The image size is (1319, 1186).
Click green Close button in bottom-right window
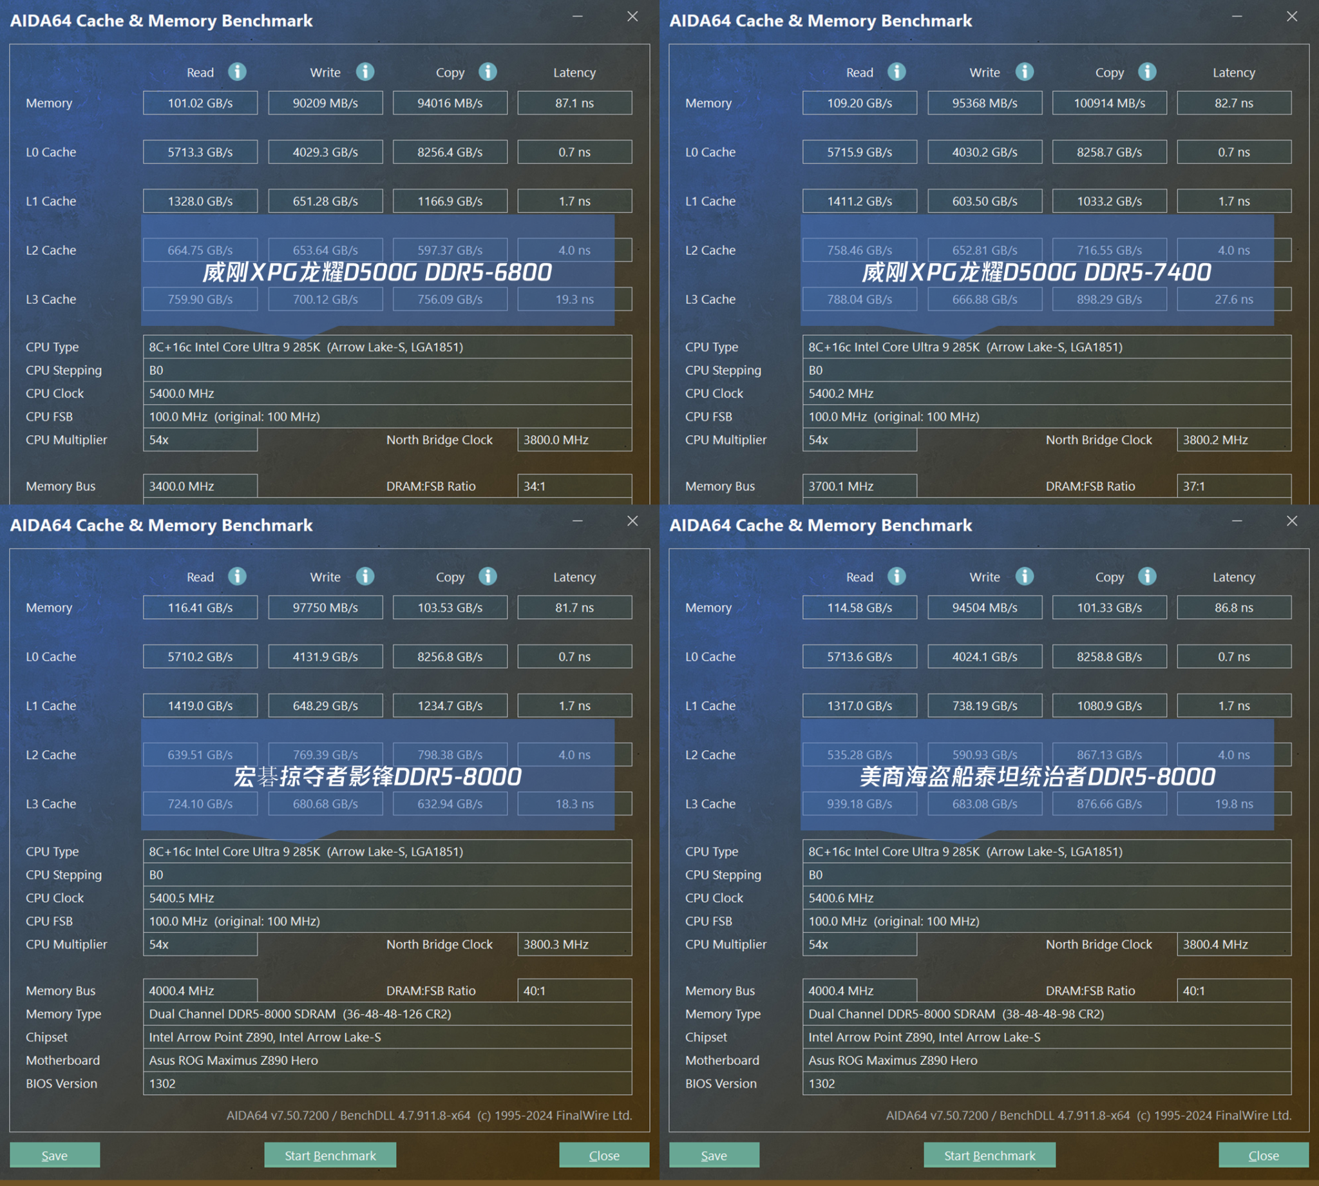coord(1264,1155)
